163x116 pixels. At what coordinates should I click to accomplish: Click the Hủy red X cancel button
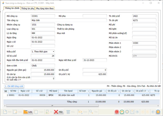click(x=58, y=112)
